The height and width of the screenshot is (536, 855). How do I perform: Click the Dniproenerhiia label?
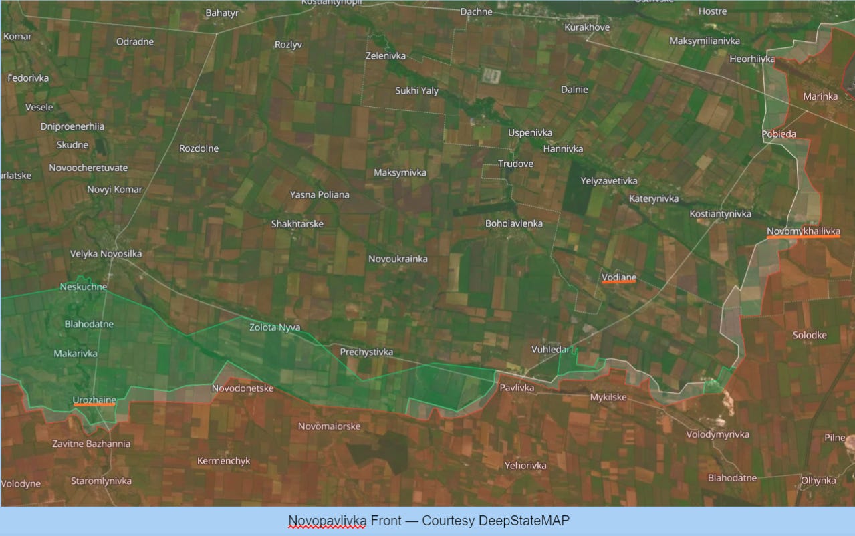[72, 126]
